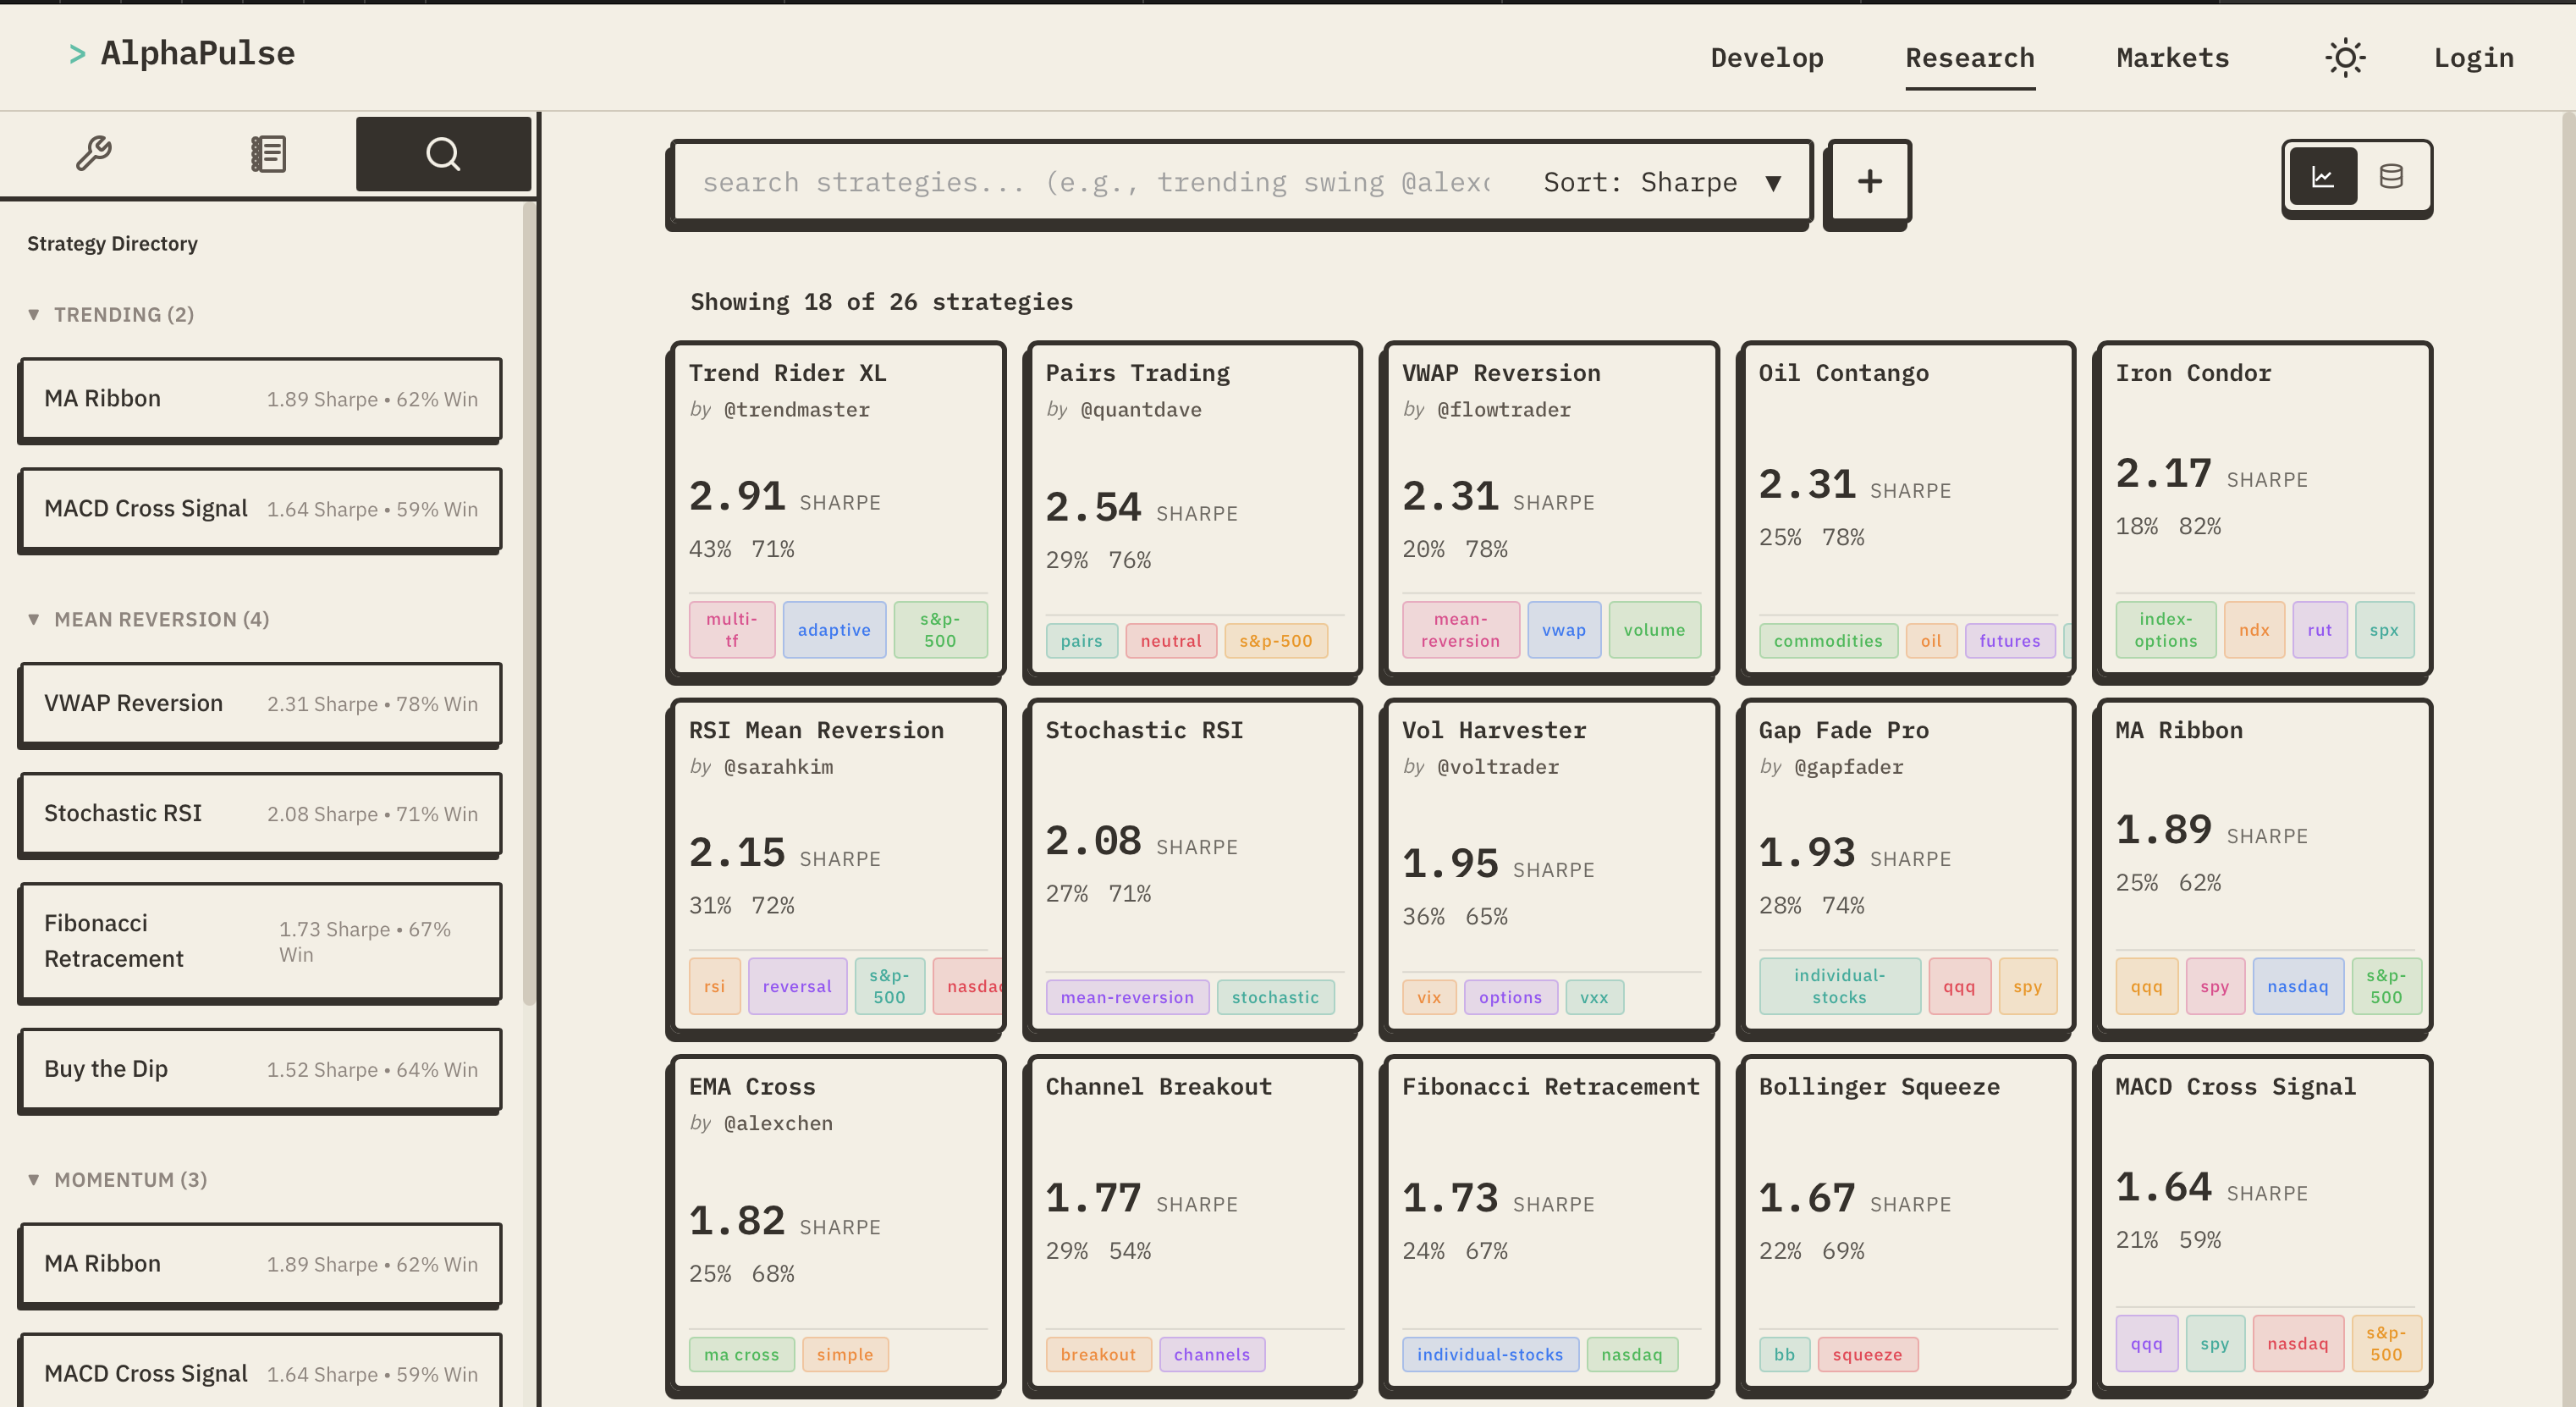Open the notebook sidebar tab icon
The width and height of the screenshot is (2576, 1407).
(268, 154)
